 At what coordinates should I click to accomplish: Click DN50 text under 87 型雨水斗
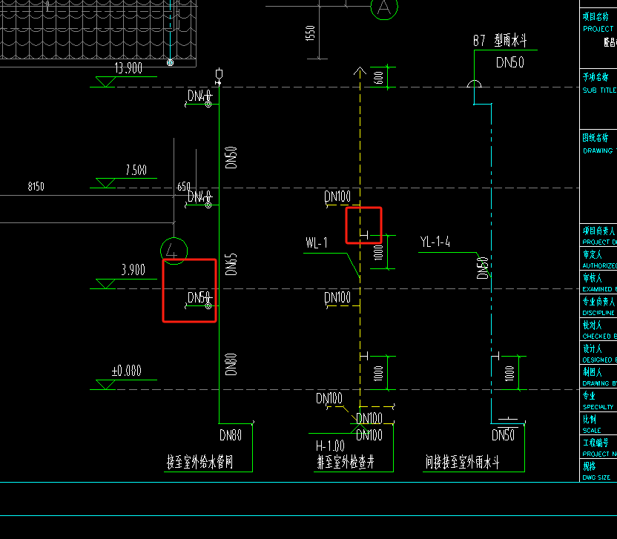point(510,62)
